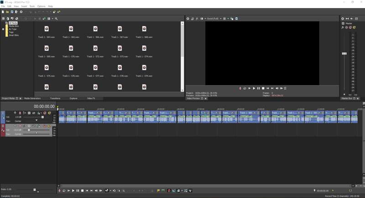Viewport: 365px width, 198px height.
Task: Mute the second audio track
Action: [45, 126]
